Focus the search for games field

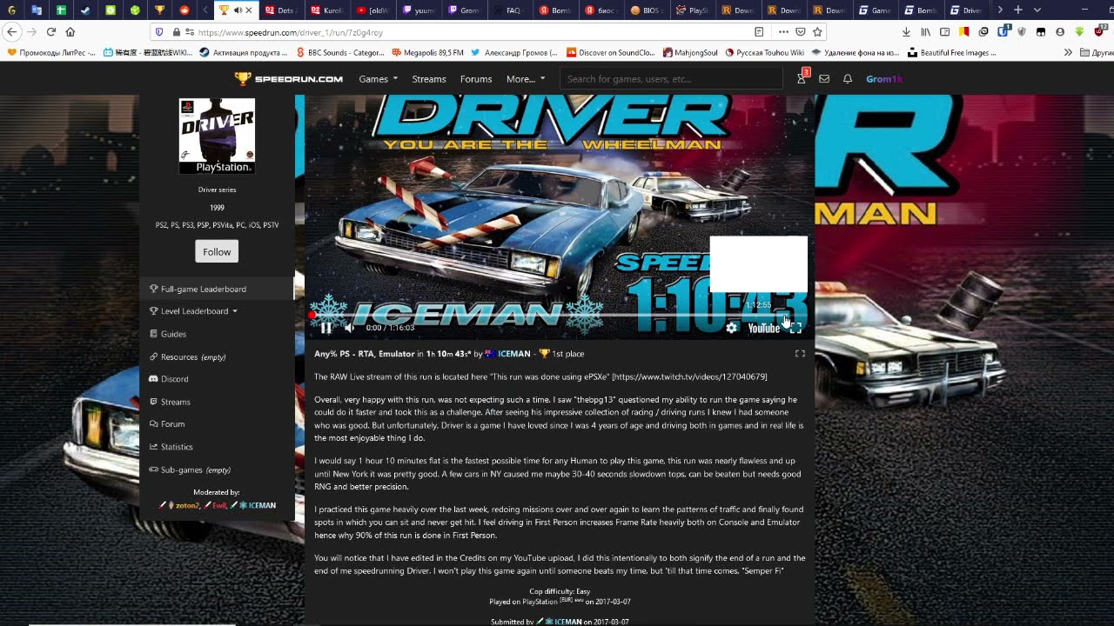tap(671, 79)
